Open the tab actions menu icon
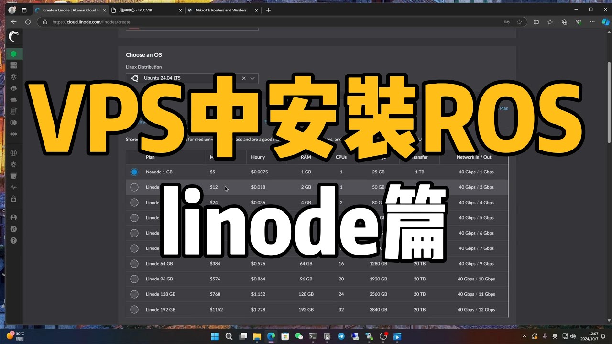 [x=24, y=10]
